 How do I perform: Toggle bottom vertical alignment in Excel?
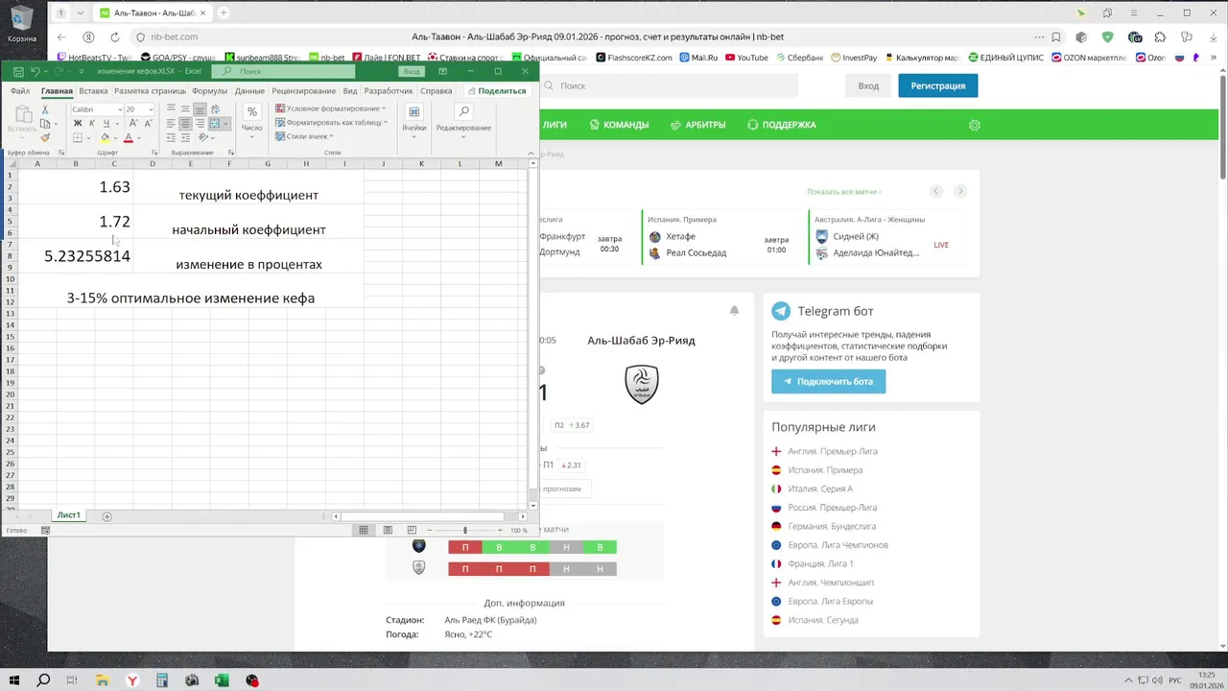tap(200, 109)
